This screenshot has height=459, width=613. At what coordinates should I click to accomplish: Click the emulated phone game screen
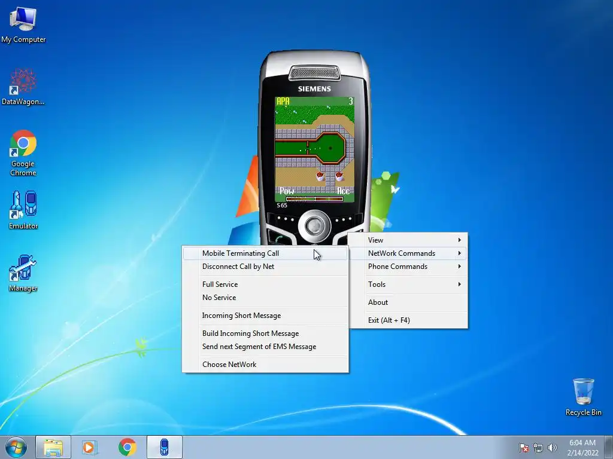pos(315,149)
